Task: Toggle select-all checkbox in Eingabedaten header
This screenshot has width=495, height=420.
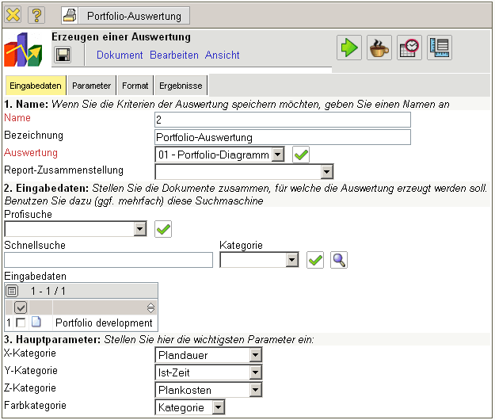Action: (21, 307)
